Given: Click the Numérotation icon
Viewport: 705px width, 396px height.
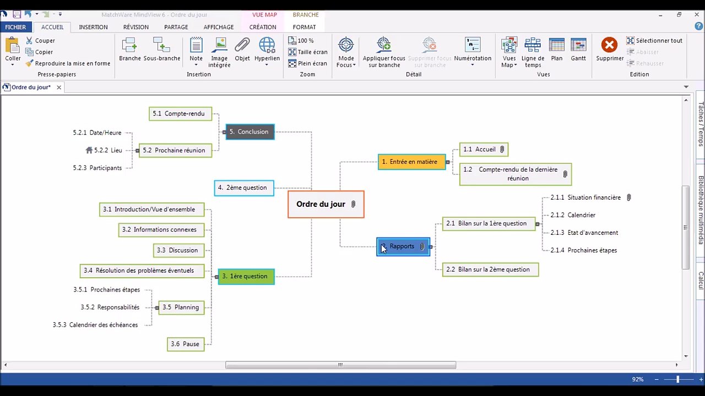Looking at the screenshot, I should (x=473, y=45).
